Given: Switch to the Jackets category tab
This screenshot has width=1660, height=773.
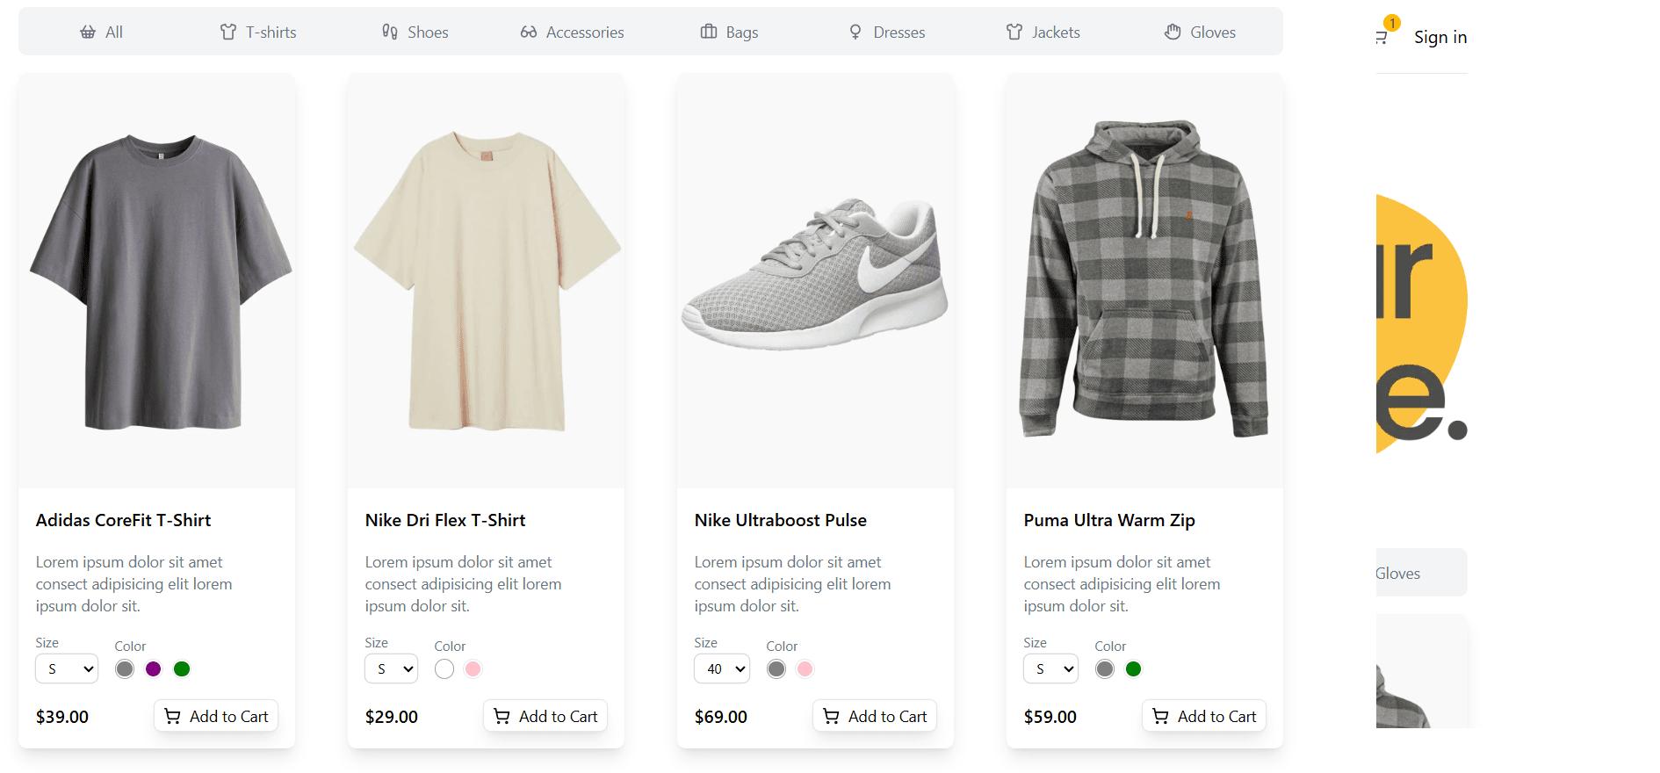Looking at the screenshot, I should pos(1043,33).
